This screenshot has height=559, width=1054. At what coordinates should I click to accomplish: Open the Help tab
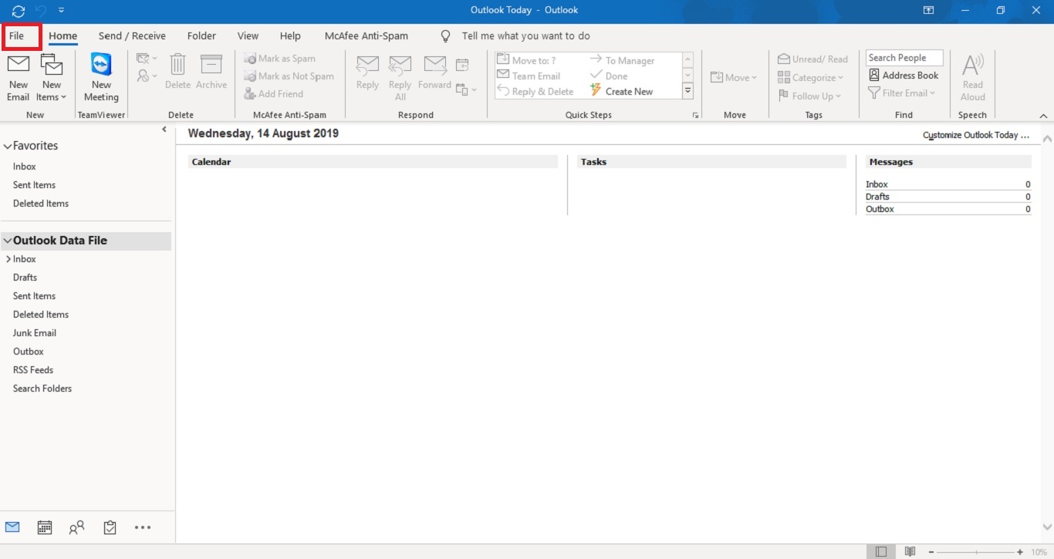click(x=290, y=36)
